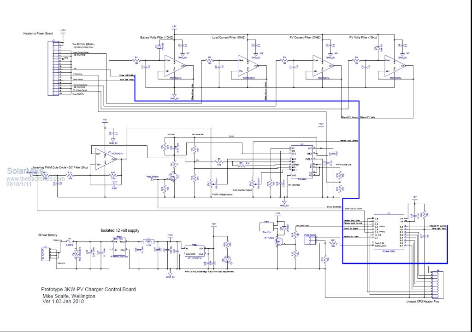
Task: Select resistor R1 before Battery Volts Filter
Action: tap(136, 60)
